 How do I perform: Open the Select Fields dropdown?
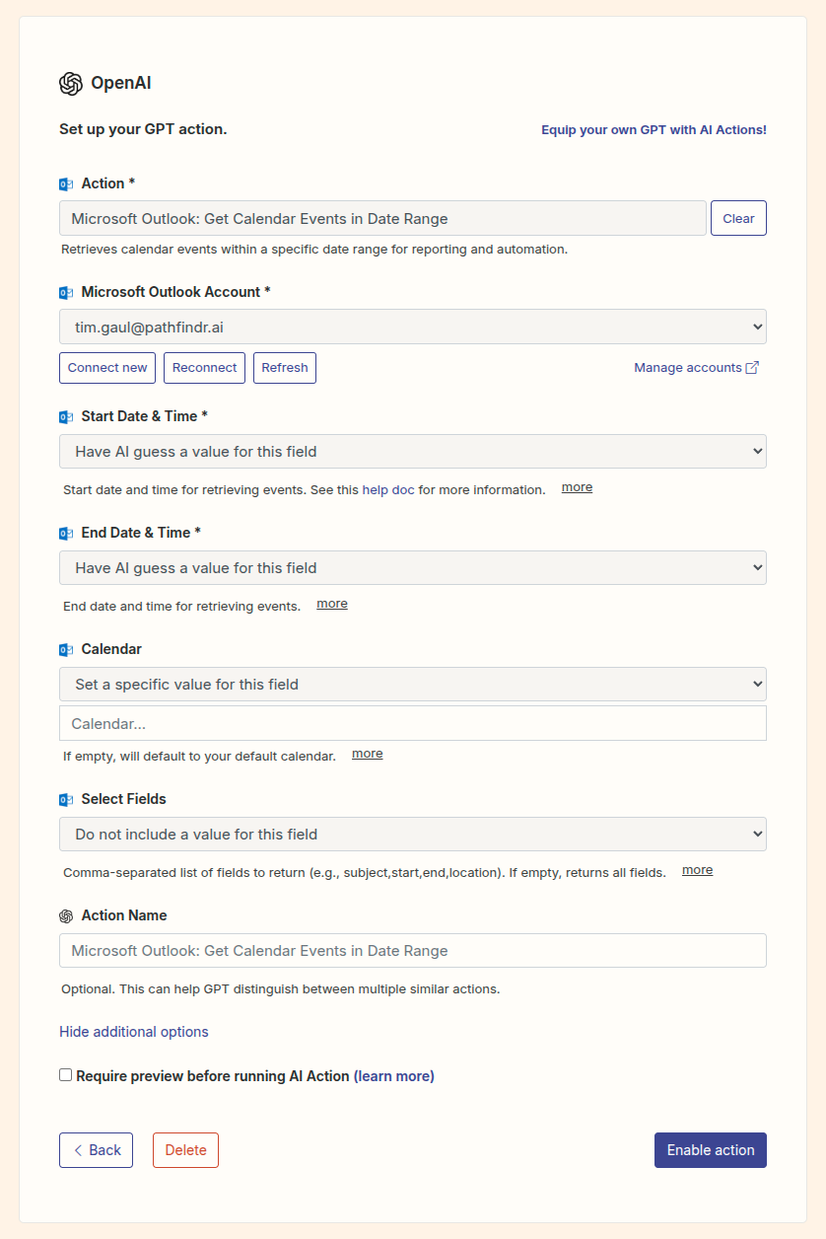click(412, 834)
